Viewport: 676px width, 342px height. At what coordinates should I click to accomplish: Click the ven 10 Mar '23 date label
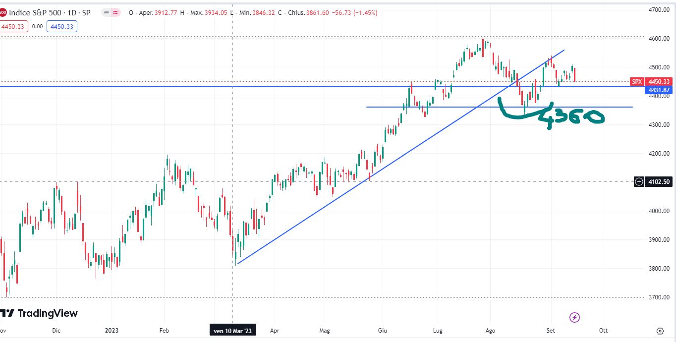click(x=233, y=331)
